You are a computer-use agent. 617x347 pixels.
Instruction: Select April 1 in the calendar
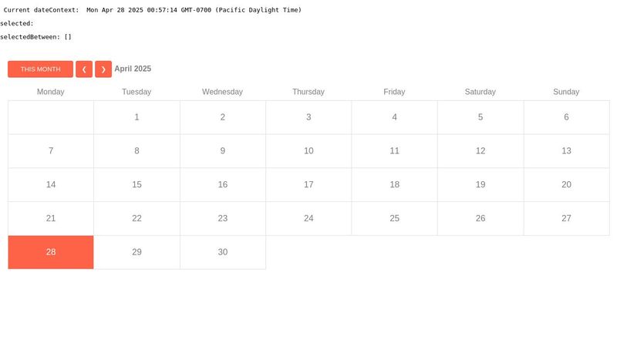[137, 117]
